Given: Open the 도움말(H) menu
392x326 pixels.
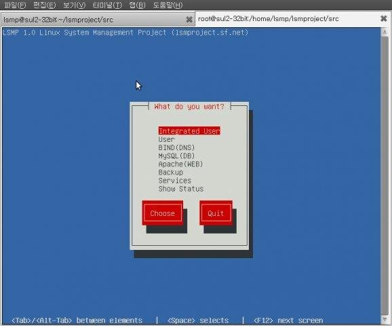Looking at the screenshot, I should 168,5.
